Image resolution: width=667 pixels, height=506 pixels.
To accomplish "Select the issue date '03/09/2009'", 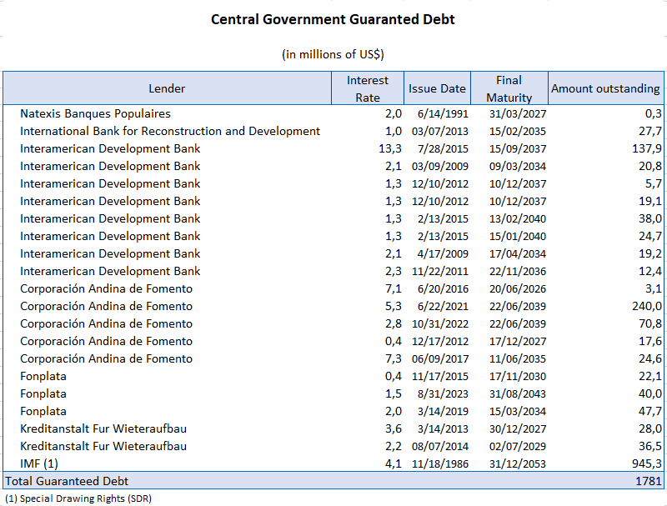I will tap(440, 166).
